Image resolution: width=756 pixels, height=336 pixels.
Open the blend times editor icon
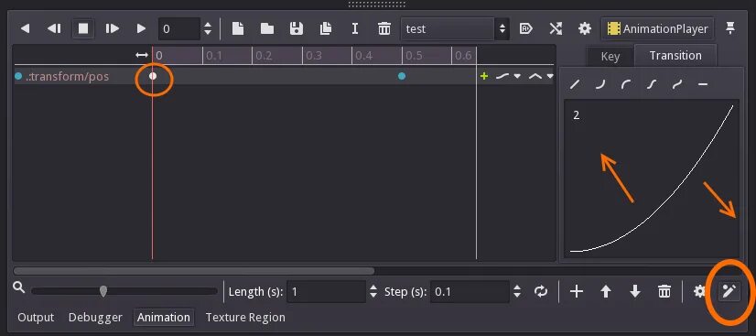pos(556,29)
